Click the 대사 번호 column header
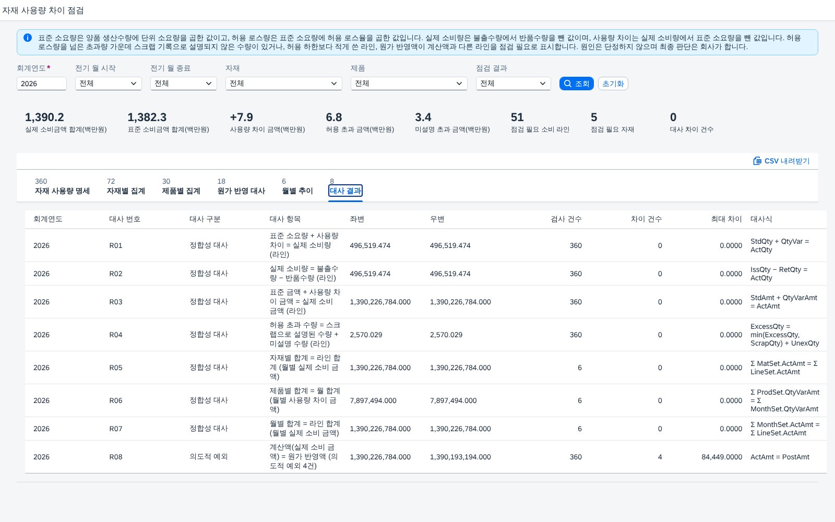The height and width of the screenshot is (522, 835). click(x=125, y=219)
